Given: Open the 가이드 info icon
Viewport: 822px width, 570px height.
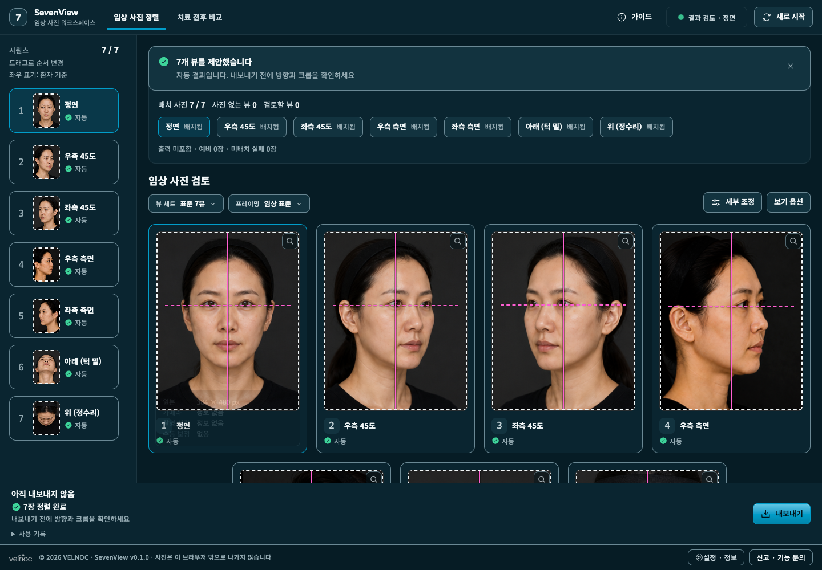Looking at the screenshot, I should (x=622, y=17).
